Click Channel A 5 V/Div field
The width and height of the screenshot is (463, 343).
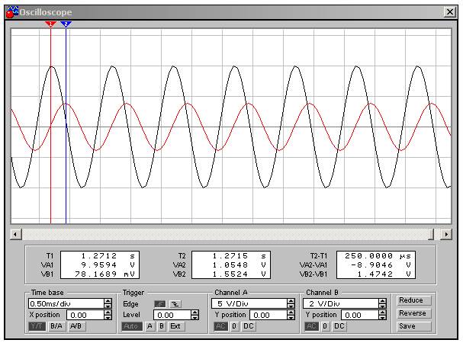[x=249, y=303]
